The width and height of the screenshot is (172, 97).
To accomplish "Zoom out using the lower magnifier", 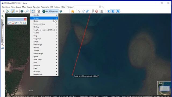I will coord(2,44).
